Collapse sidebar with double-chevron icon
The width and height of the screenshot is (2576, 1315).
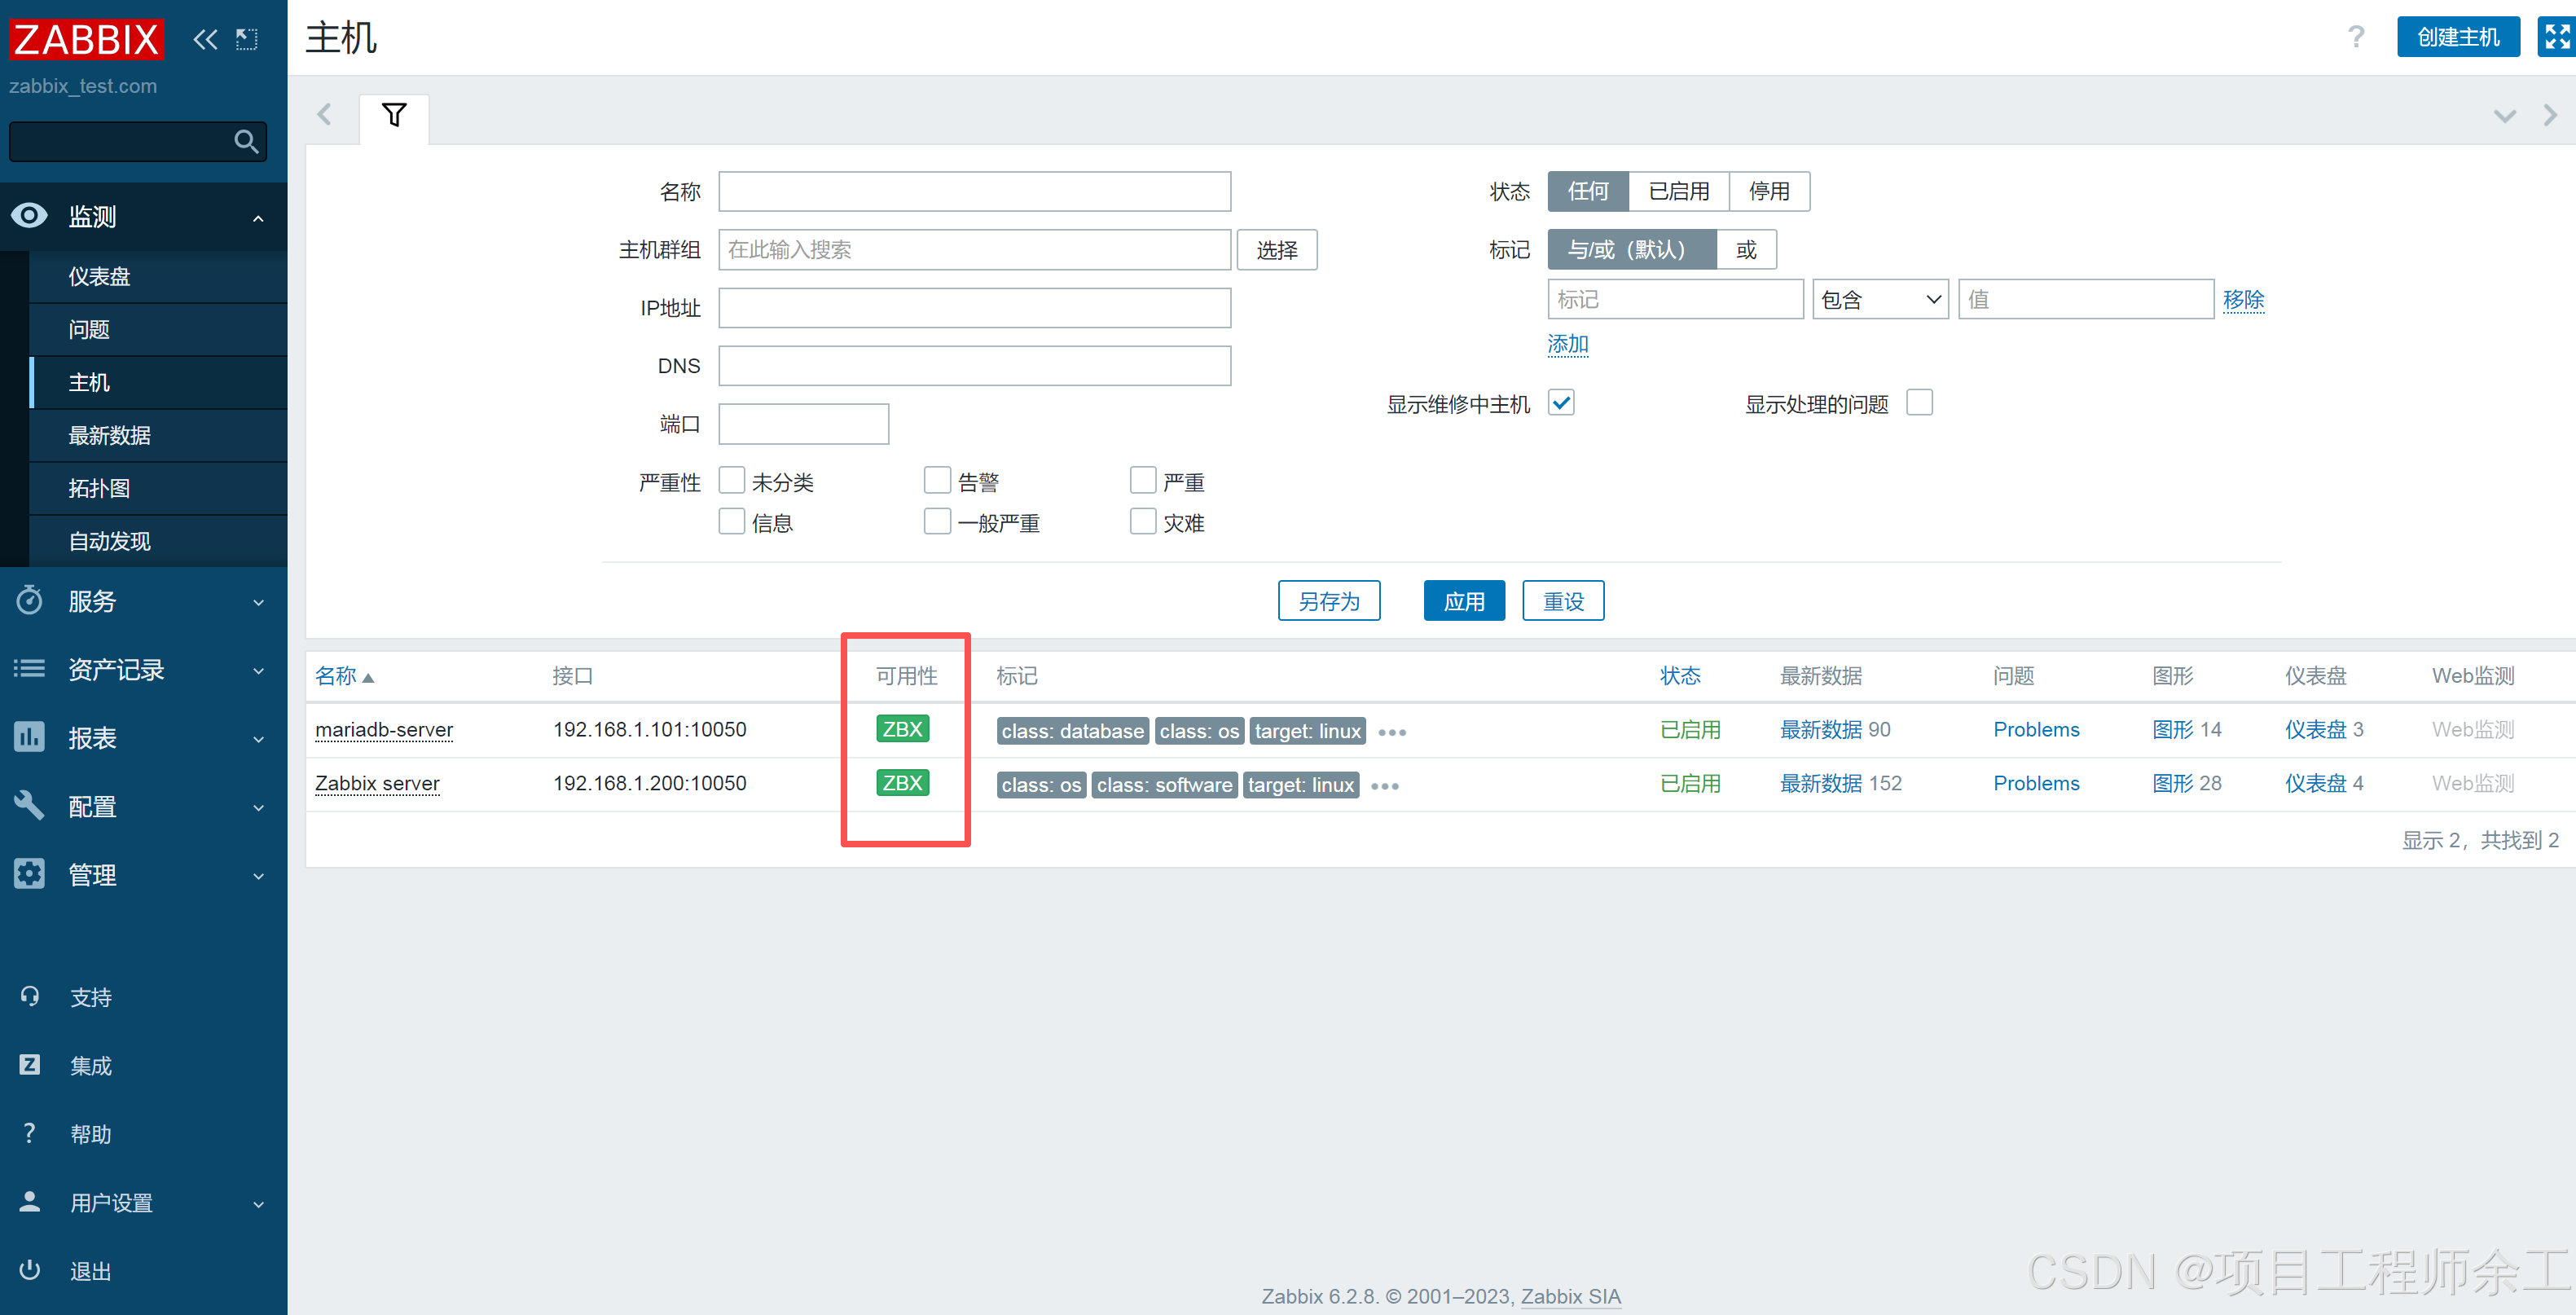click(x=205, y=39)
